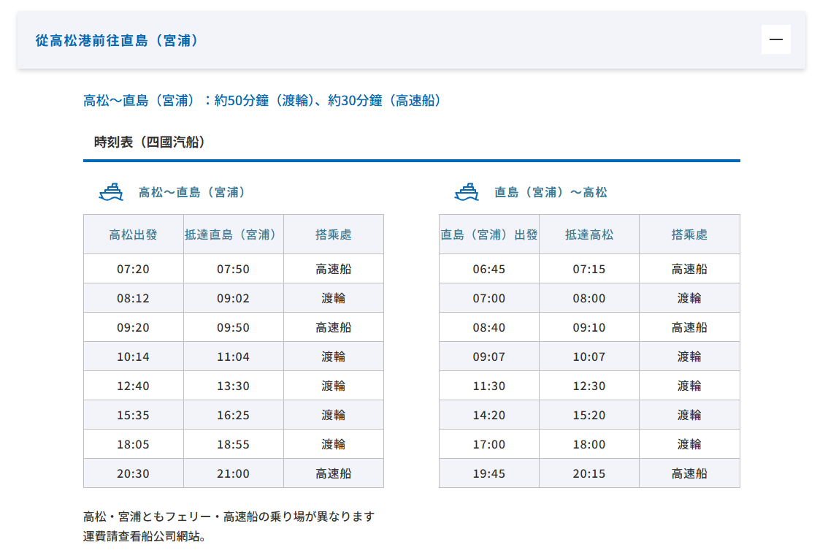Select departure time 10:14 cell
The image size is (828, 553).
tap(134, 356)
